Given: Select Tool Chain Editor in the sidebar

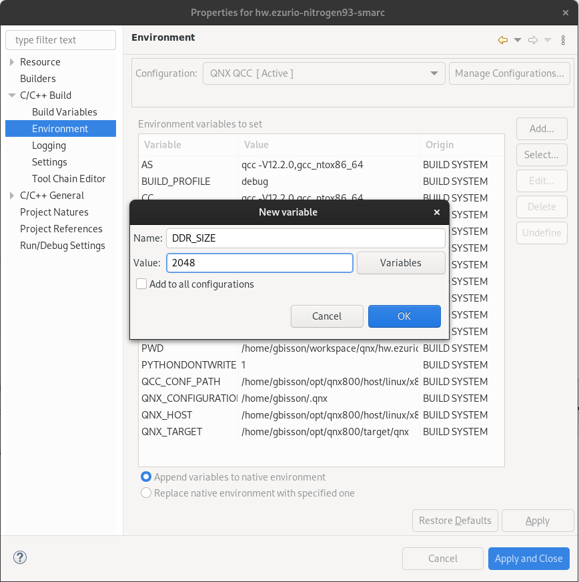Looking at the screenshot, I should coord(68,178).
